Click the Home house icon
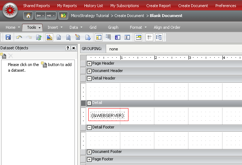 pyautogui.click(x=29, y=16)
